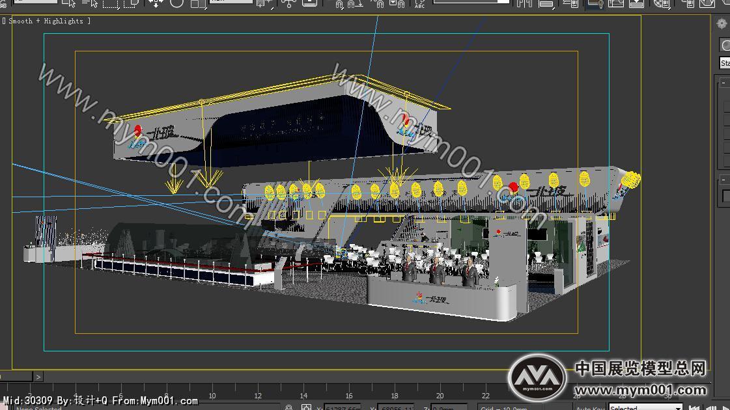The width and height of the screenshot is (730, 410).
Task: Enable the Select and Manipulate tool
Action: tap(288, 3)
